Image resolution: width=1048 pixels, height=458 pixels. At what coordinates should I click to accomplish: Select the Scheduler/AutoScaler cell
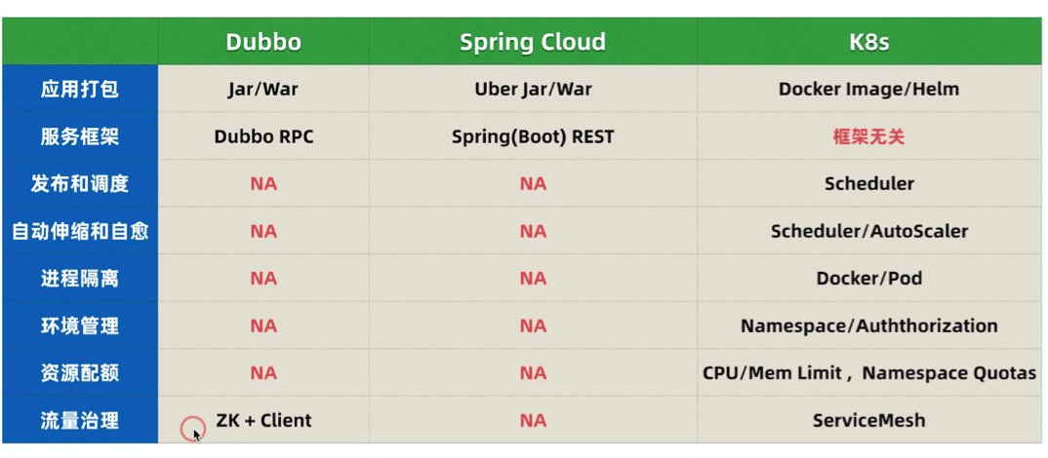point(868,231)
